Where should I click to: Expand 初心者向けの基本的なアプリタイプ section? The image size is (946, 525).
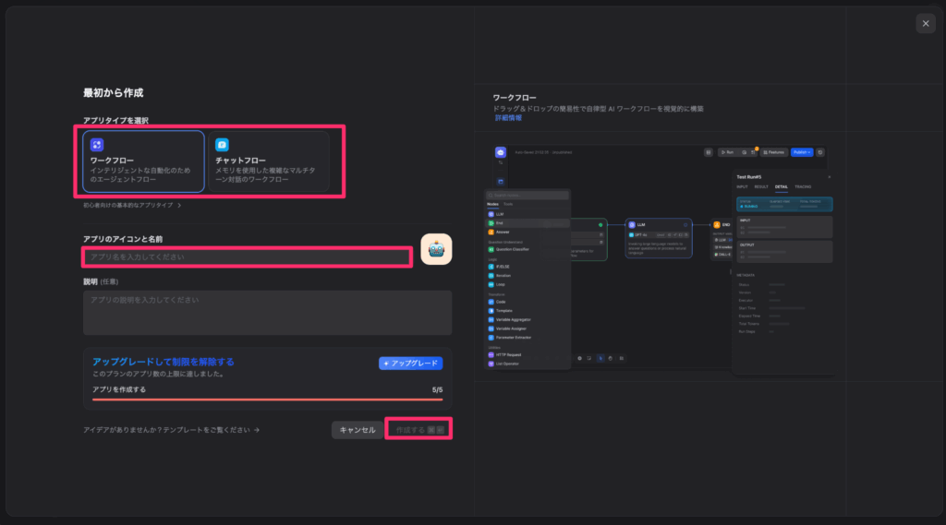coord(132,205)
